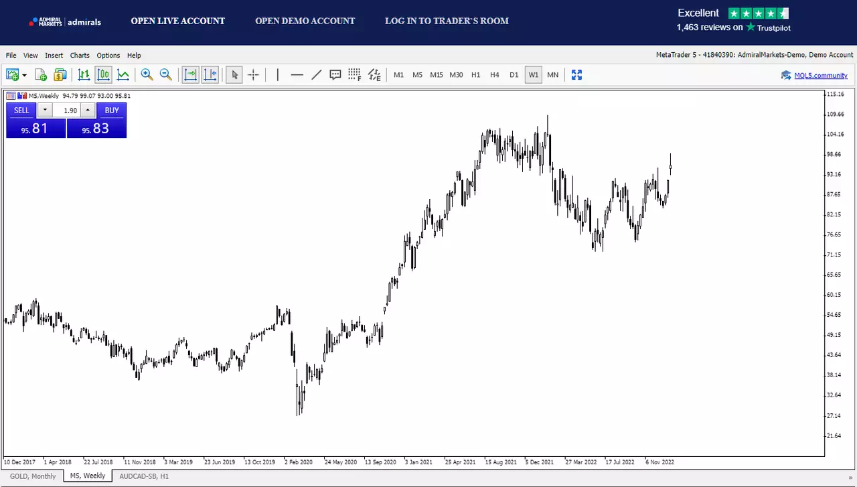The height and width of the screenshot is (487, 857).
Task: Click OPEN DEMO ACCOUNT link
Action: (x=305, y=21)
